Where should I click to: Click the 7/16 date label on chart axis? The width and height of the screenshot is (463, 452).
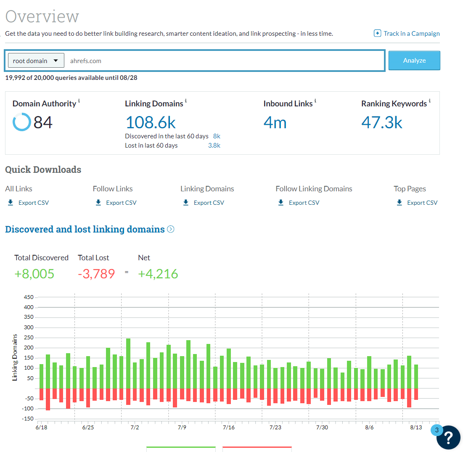pyautogui.click(x=228, y=427)
